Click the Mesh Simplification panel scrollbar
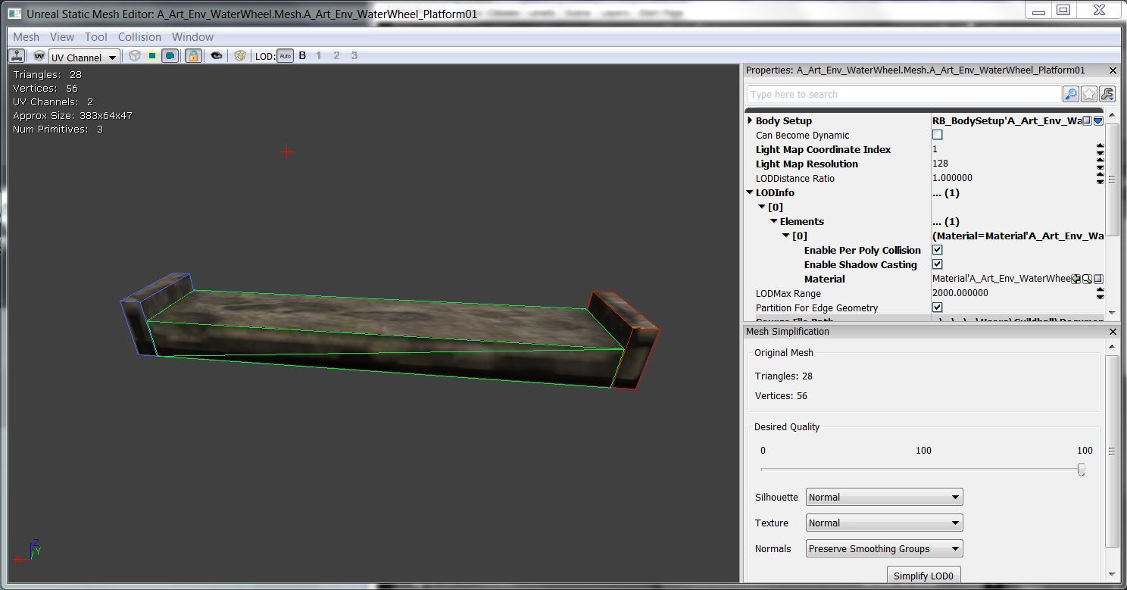1127x590 pixels. pyautogui.click(x=1112, y=451)
